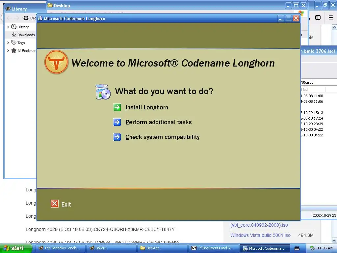Image resolution: width=337 pixels, height=253 pixels.
Task: Select History in the Library sidebar
Action: click(23, 27)
